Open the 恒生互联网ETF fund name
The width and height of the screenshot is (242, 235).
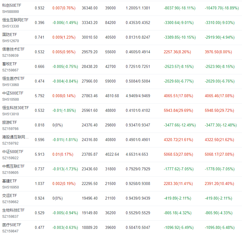coord(15,20)
